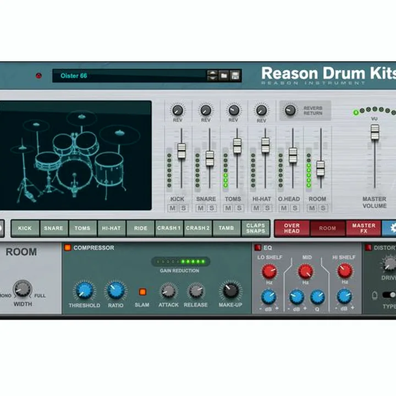Click the LO SHELF Hz knob

[269, 272]
